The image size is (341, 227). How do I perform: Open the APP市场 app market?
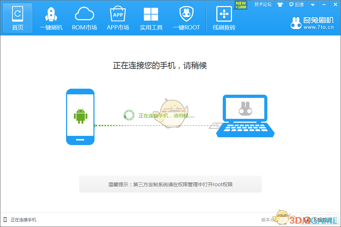coord(118,17)
